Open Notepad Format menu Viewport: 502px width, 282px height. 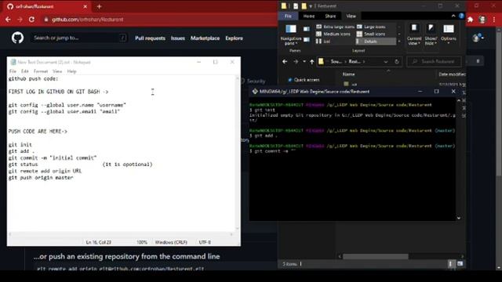(41, 71)
